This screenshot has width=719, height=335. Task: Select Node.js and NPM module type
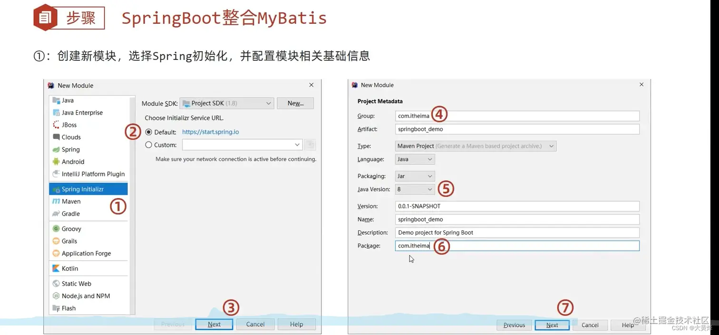88,296
